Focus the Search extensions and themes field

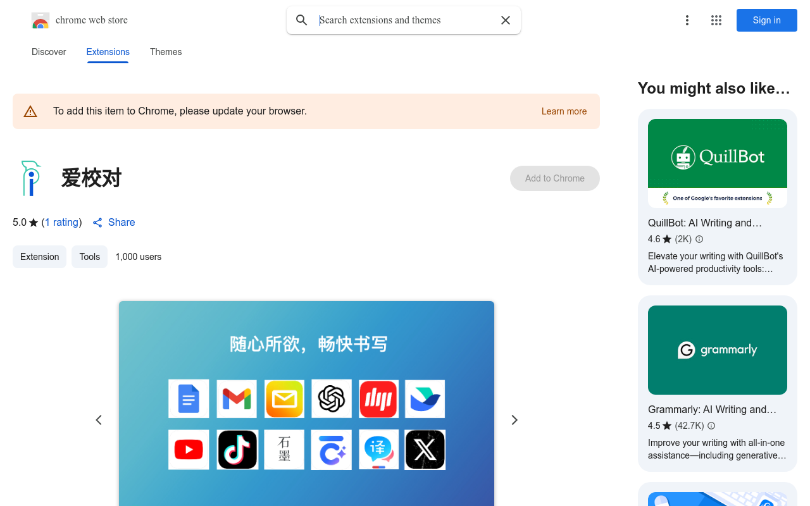tap(405, 20)
